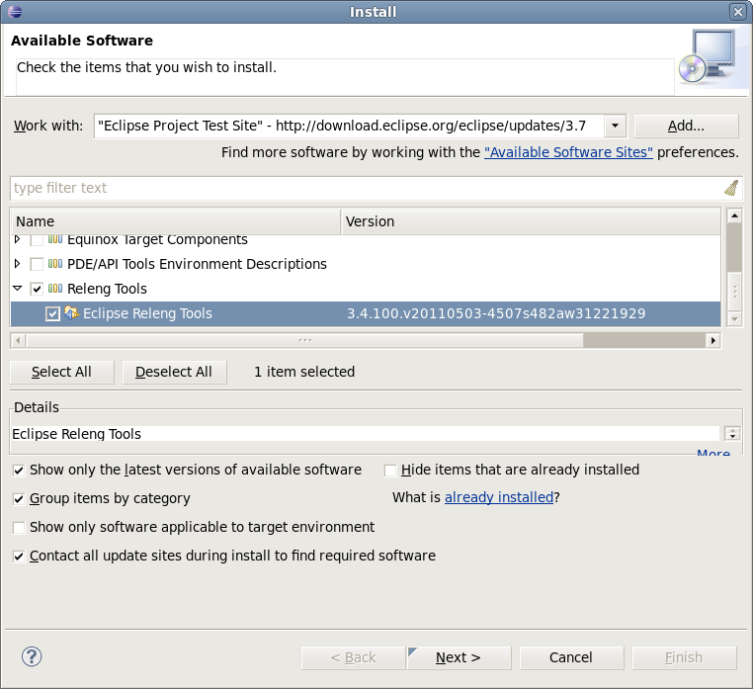Select the PDE/API Tools Environment Descriptions row
753x689 pixels.
[x=366, y=264]
